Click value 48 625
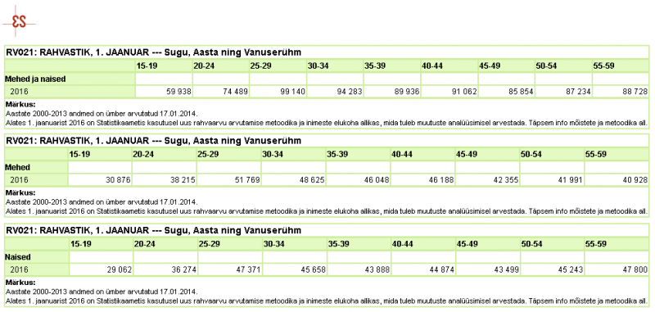Viewport: 655px width, 312px height. pyautogui.click(x=312, y=180)
